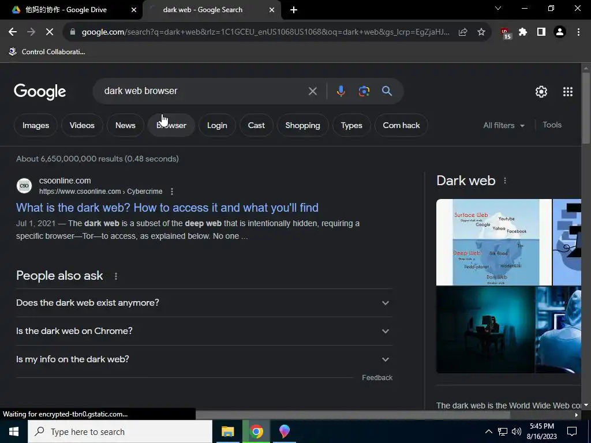
Task: View site information via lock icon
Action: click(x=73, y=32)
